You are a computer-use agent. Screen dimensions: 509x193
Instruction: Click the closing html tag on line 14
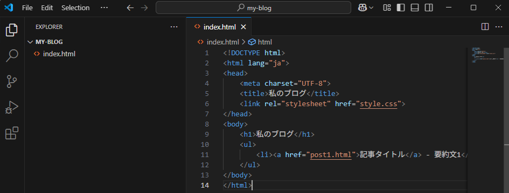tap(238, 185)
